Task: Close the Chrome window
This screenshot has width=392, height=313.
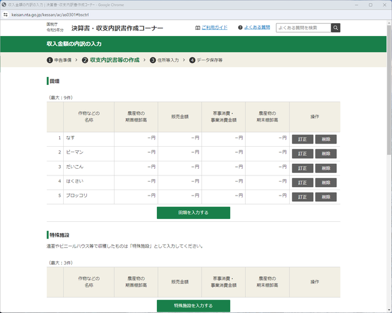Action: [x=385, y=5]
